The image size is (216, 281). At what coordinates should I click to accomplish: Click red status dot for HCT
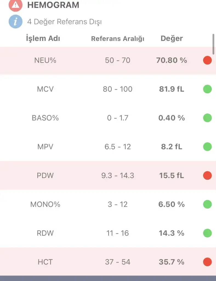207,262
